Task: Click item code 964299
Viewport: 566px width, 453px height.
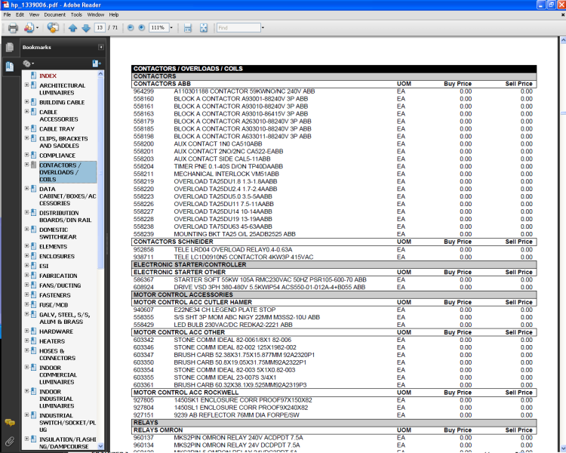Action: coord(143,91)
